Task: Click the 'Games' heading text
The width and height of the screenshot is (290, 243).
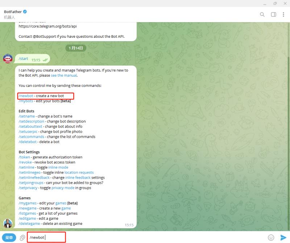Action: [25, 198]
